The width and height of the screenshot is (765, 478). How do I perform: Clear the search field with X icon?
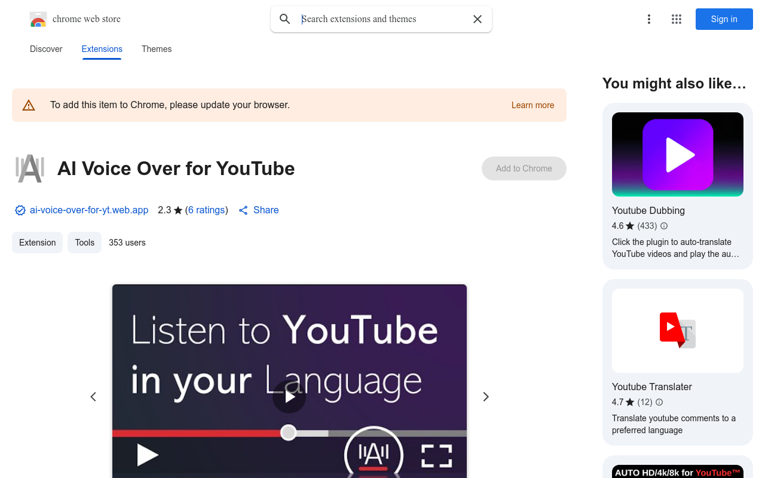[478, 19]
